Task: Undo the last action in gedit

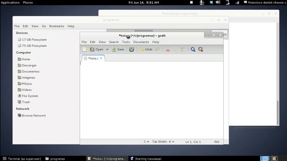Action: (146, 49)
